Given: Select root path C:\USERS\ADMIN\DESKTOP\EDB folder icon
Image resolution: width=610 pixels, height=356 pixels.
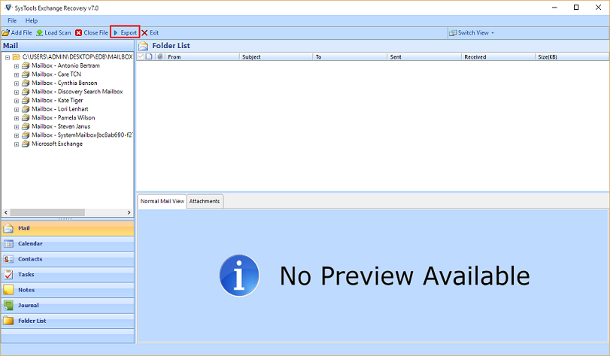Looking at the screenshot, I should click(x=17, y=56).
